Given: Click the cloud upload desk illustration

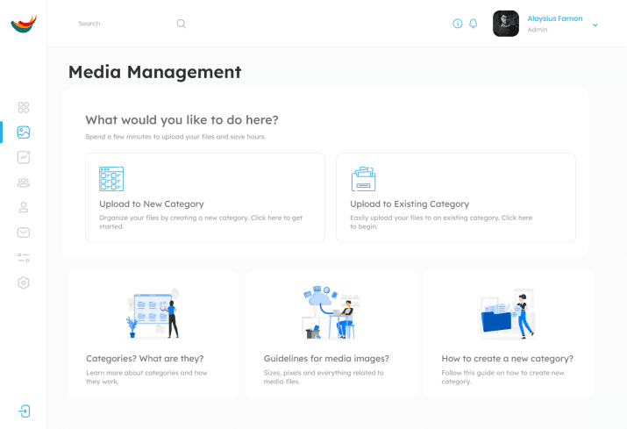Looking at the screenshot, I should coord(331,312).
